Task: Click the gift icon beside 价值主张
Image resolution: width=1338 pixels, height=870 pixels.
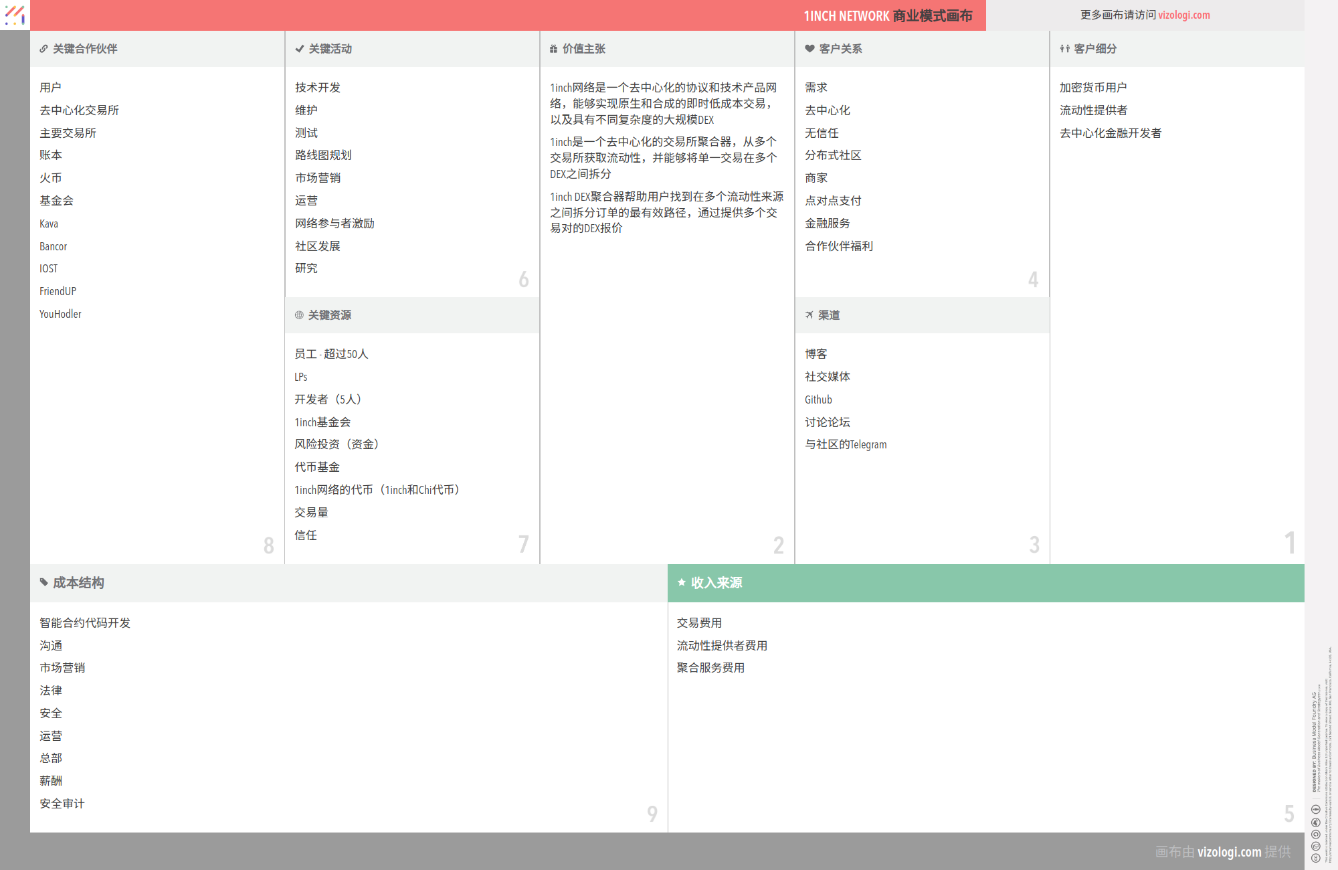Action: tap(553, 49)
